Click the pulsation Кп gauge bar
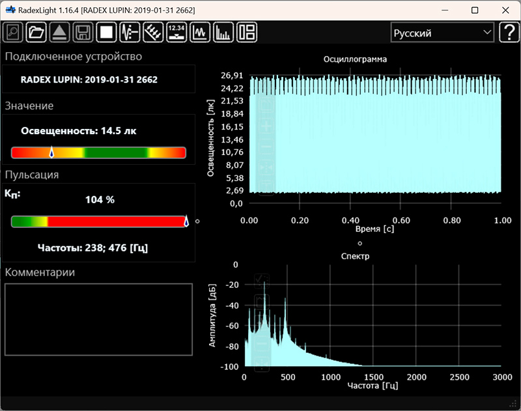The image size is (521, 411). (x=98, y=222)
